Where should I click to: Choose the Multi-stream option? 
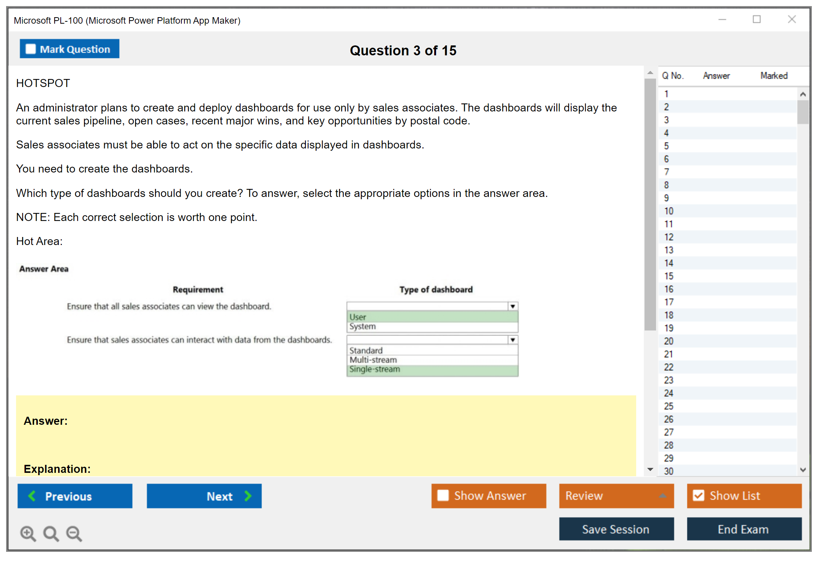click(x=373, y=360)
